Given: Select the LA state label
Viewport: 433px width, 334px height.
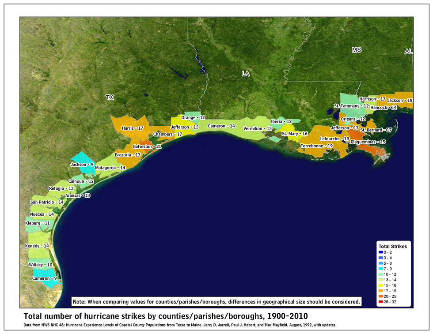Looking at the screenshot, I should [x=245, y=74].
